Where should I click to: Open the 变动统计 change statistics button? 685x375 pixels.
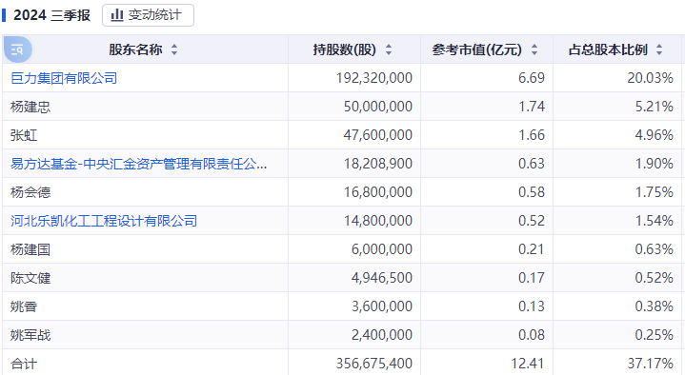tap(148, 15)
